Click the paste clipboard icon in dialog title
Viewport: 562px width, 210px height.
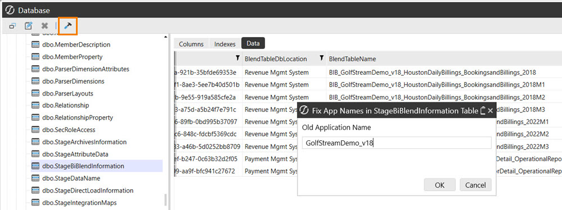point(483,111)
